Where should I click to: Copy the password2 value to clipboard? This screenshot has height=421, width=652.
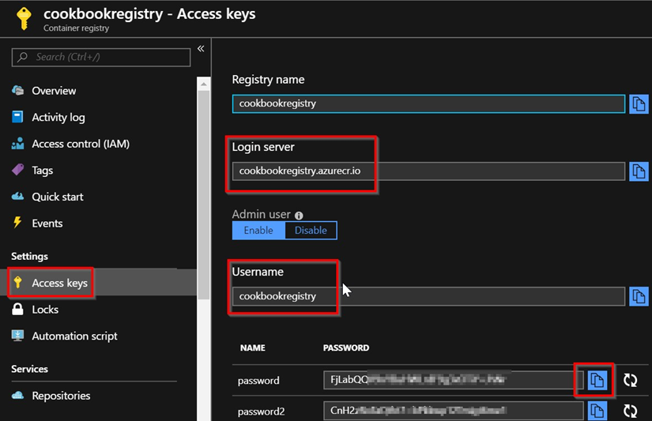(598, 411)
